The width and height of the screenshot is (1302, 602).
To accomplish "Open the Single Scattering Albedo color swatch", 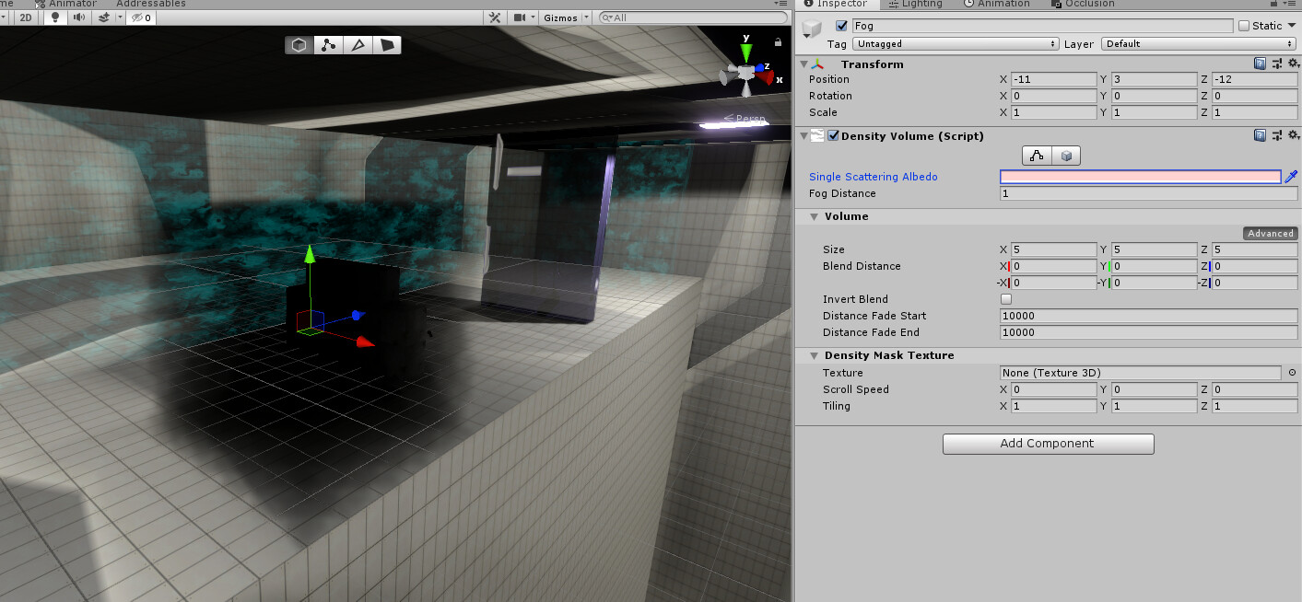I will (x=1141, y=177).
